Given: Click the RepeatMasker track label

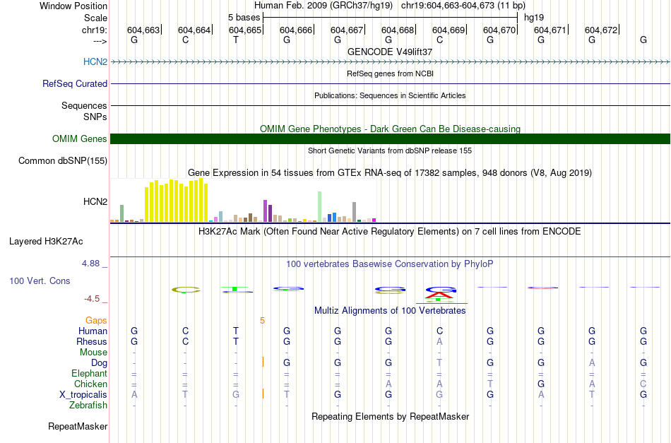Looking at the screenshot, I should (78, 427).
